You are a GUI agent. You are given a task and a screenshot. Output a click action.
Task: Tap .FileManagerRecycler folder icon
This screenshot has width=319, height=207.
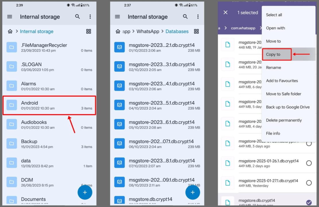[11, 47]
